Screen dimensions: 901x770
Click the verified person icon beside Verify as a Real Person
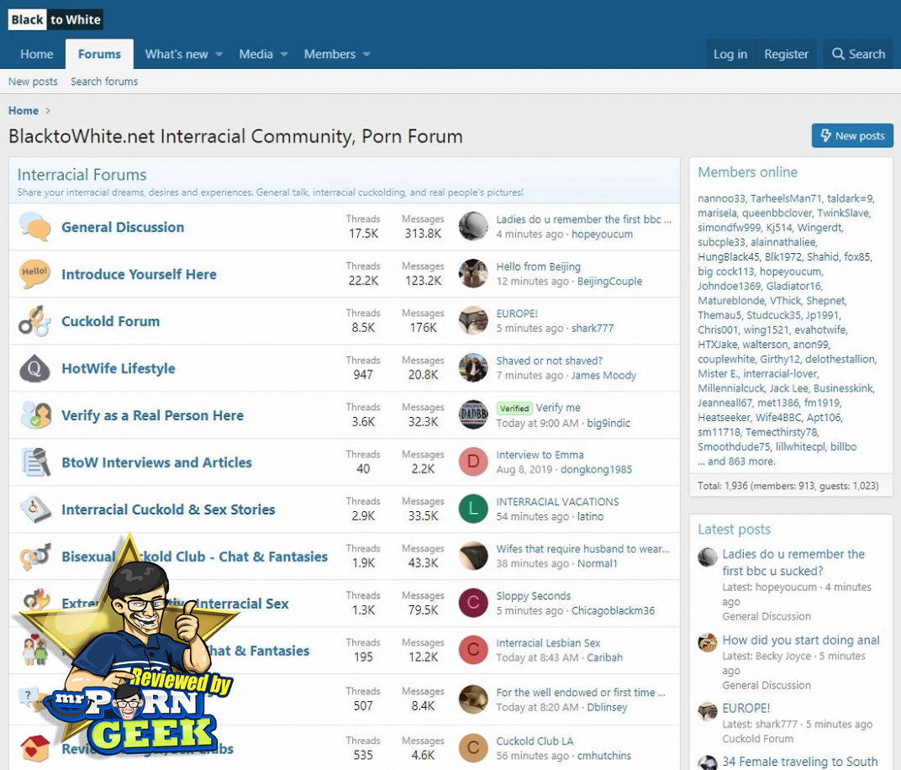[34, 415]
